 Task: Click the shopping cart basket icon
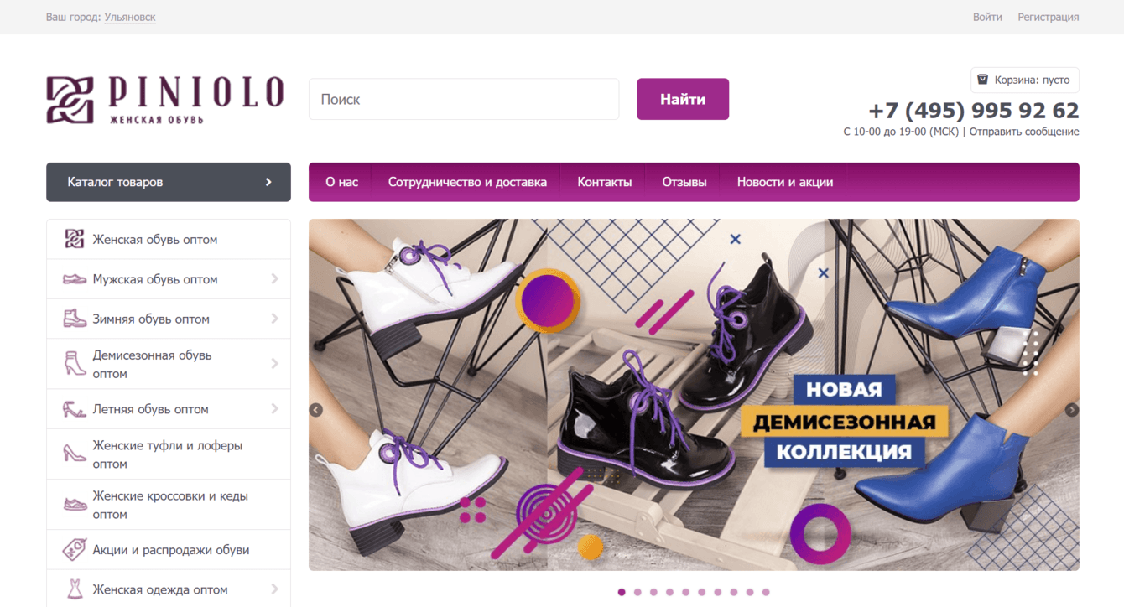(983, 80)
